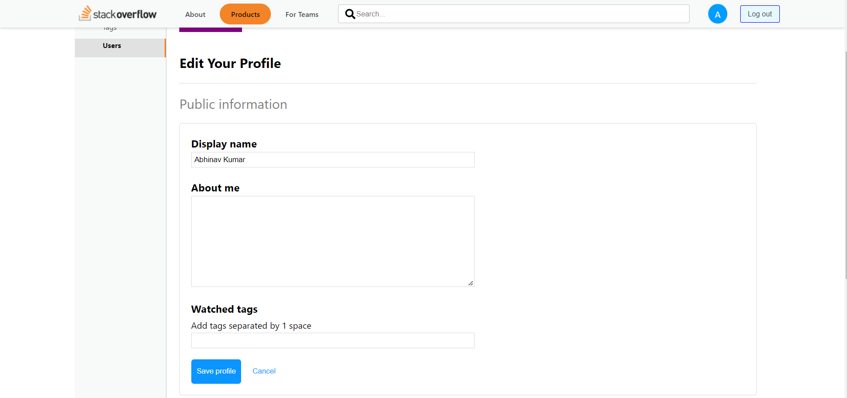The width and height of the screenshot is (847, 398).
Task: Click the "Public information" section heading
Action: pos(233,104)
